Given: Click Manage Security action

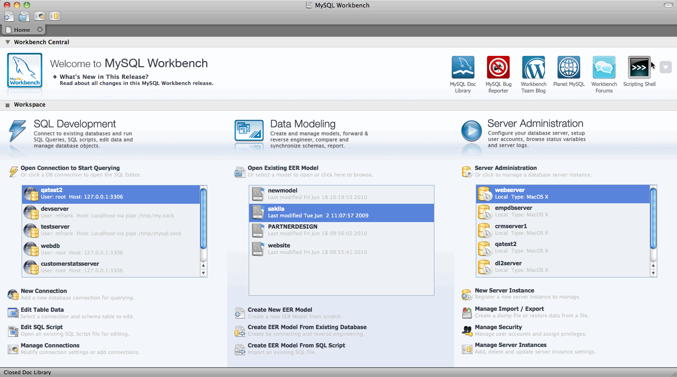Looking at the screenshot, I should tap(498, 327).
